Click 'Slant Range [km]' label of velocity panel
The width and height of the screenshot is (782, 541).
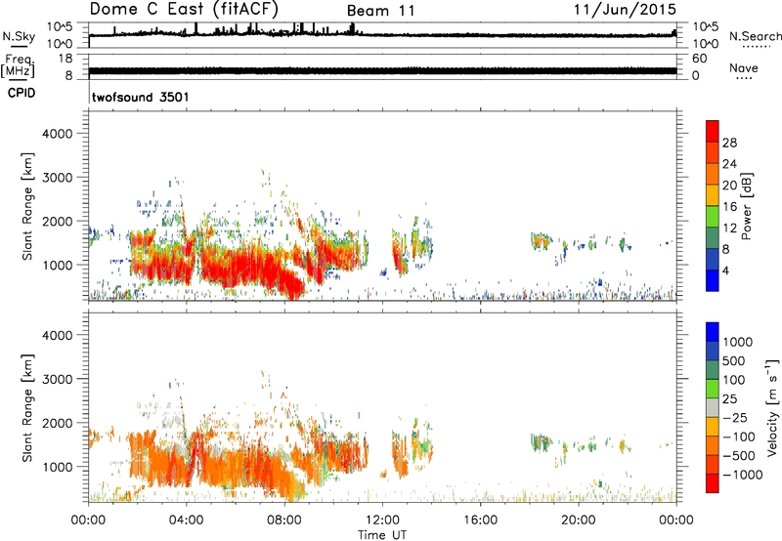[27, 408]
